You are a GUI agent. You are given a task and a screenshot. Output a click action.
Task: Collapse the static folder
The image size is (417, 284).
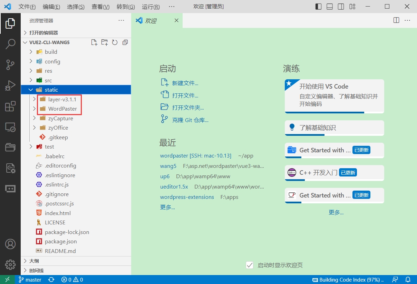click(x=51, y=90)
